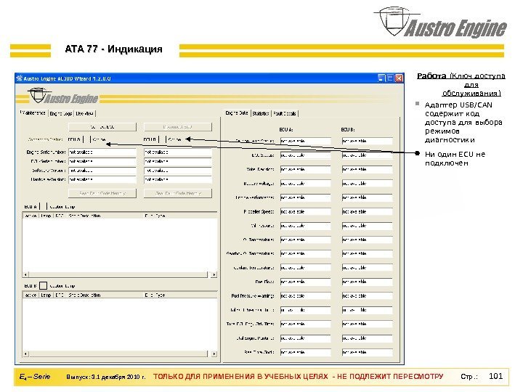The image size is (523, 392).
Task: Click the ECU A Hardware Version field
Action: pyautogui.click(x=102, y=180)
